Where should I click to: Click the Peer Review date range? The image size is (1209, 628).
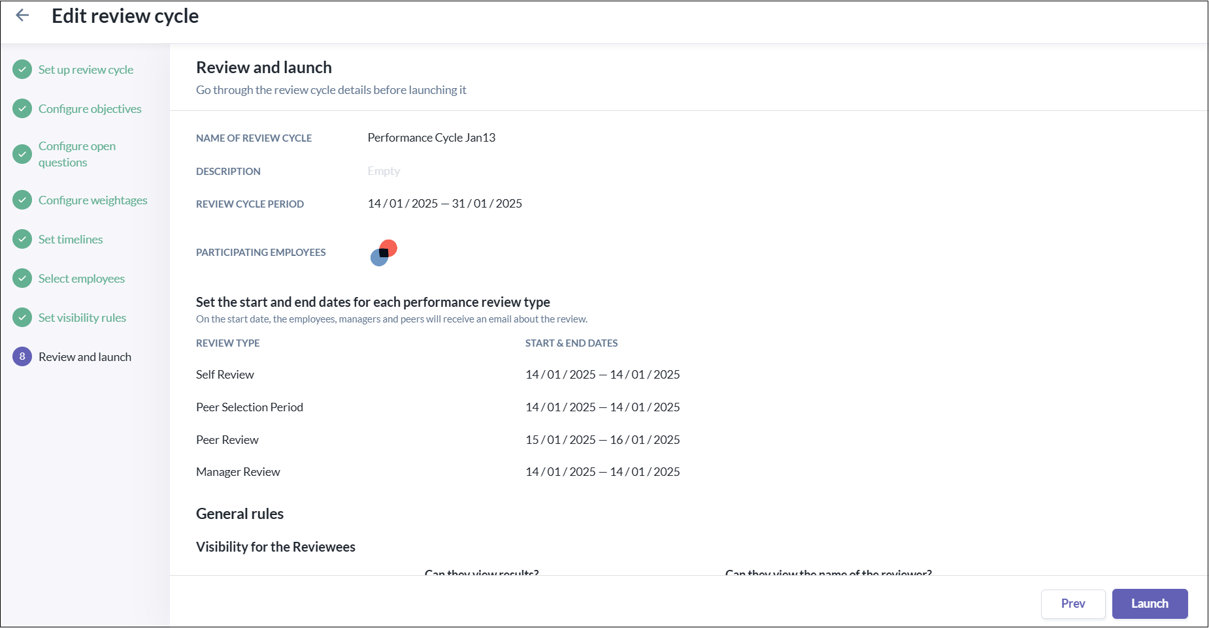click(x=603, y=440)
